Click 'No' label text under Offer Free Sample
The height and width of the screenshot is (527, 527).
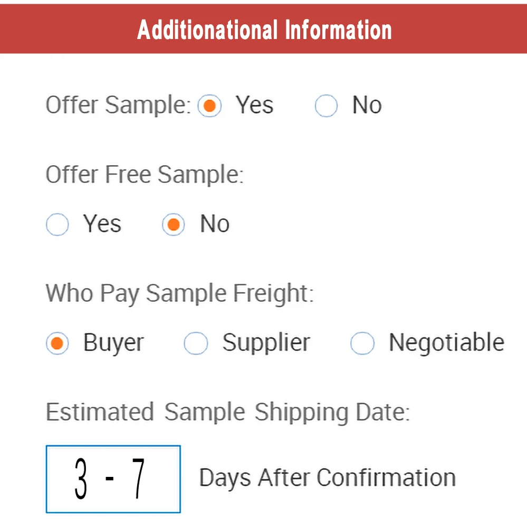[215, 224]
